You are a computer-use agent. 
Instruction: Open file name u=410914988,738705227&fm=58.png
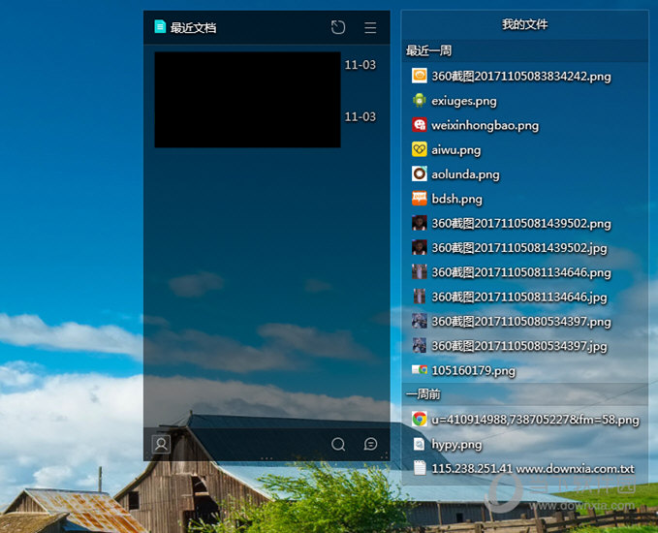(x=536, y=420)
